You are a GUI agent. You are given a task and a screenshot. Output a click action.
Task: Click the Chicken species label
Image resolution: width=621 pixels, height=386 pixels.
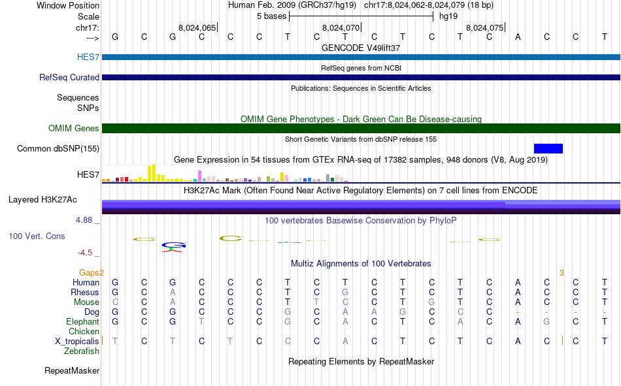(84, 331)
